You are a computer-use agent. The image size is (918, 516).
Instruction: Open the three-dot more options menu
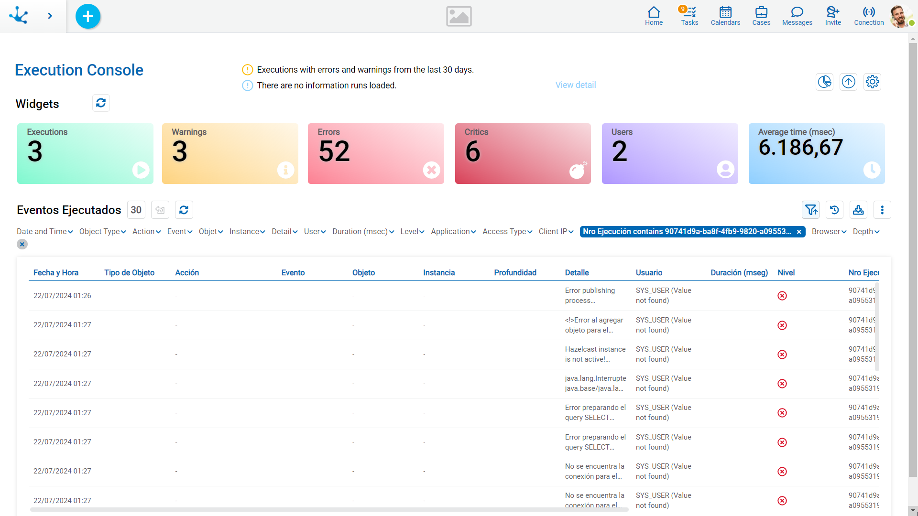[x=882, y=210]
